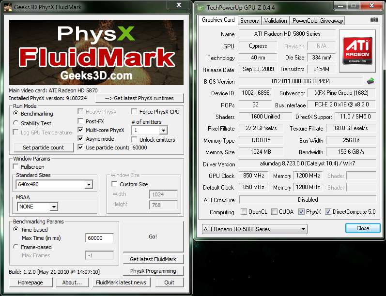The width and height of the screenshot is (386, 296).
Task: Minimize the GPU-Z window
Action: 340,6
